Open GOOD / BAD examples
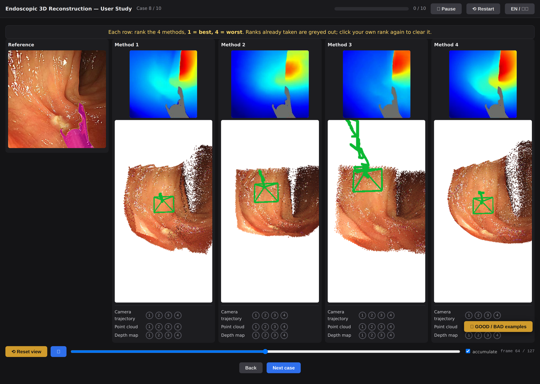Screen dimensions: 540x384 498,327
